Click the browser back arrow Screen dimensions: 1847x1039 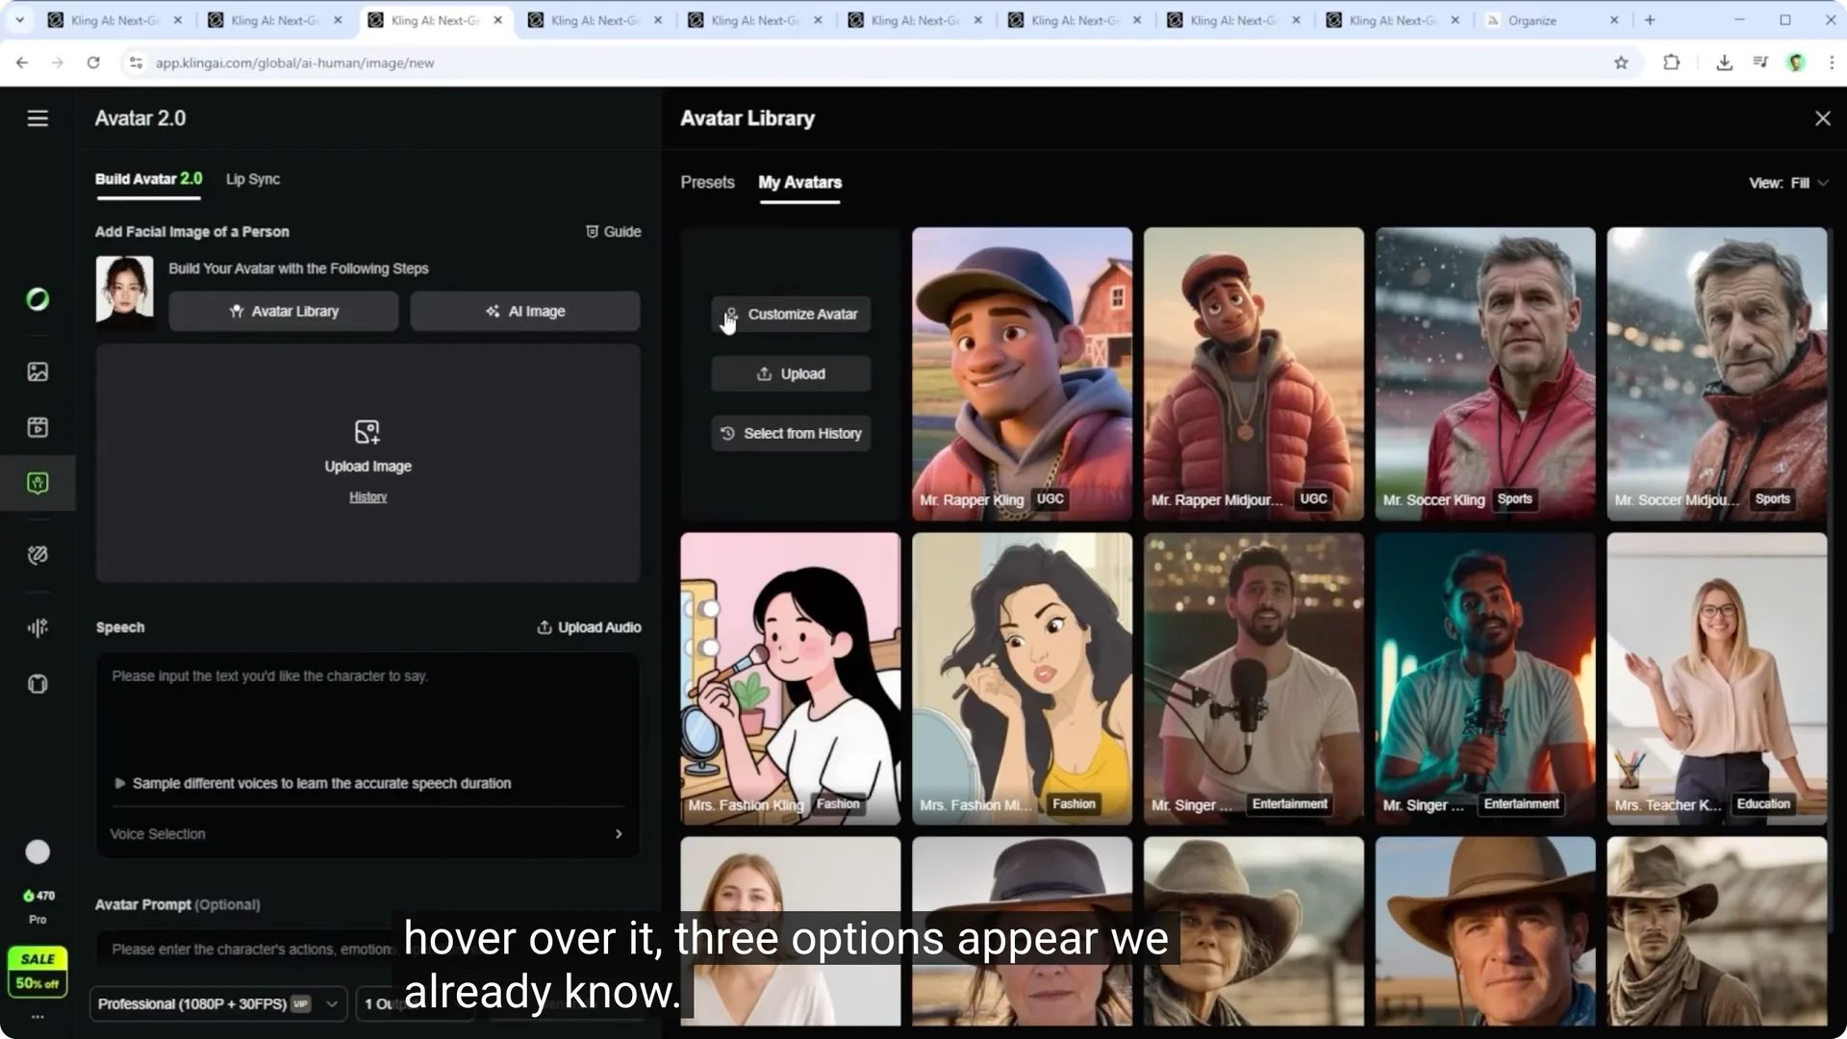pyautogui.click(x=22, y=63)
